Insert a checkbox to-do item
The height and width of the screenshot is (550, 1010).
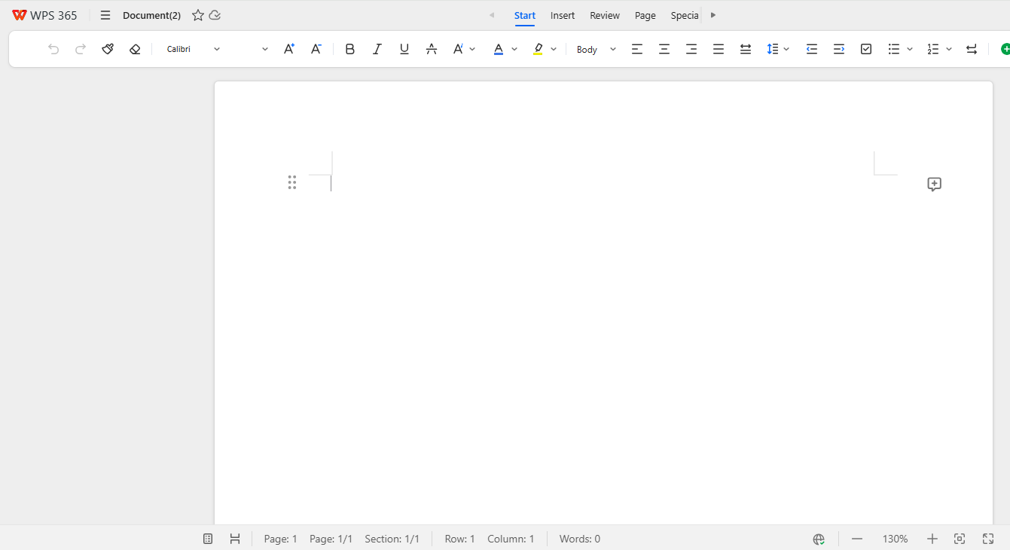coord(866,49)
